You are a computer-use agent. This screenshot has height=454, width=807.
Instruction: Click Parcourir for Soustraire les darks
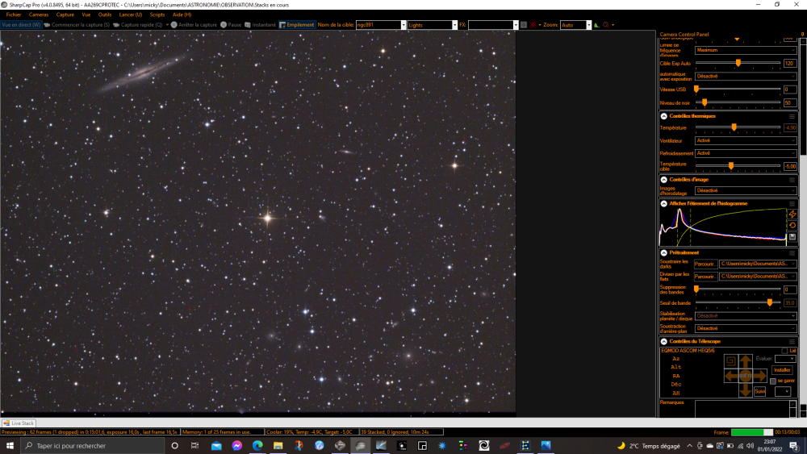click(705, 264)
